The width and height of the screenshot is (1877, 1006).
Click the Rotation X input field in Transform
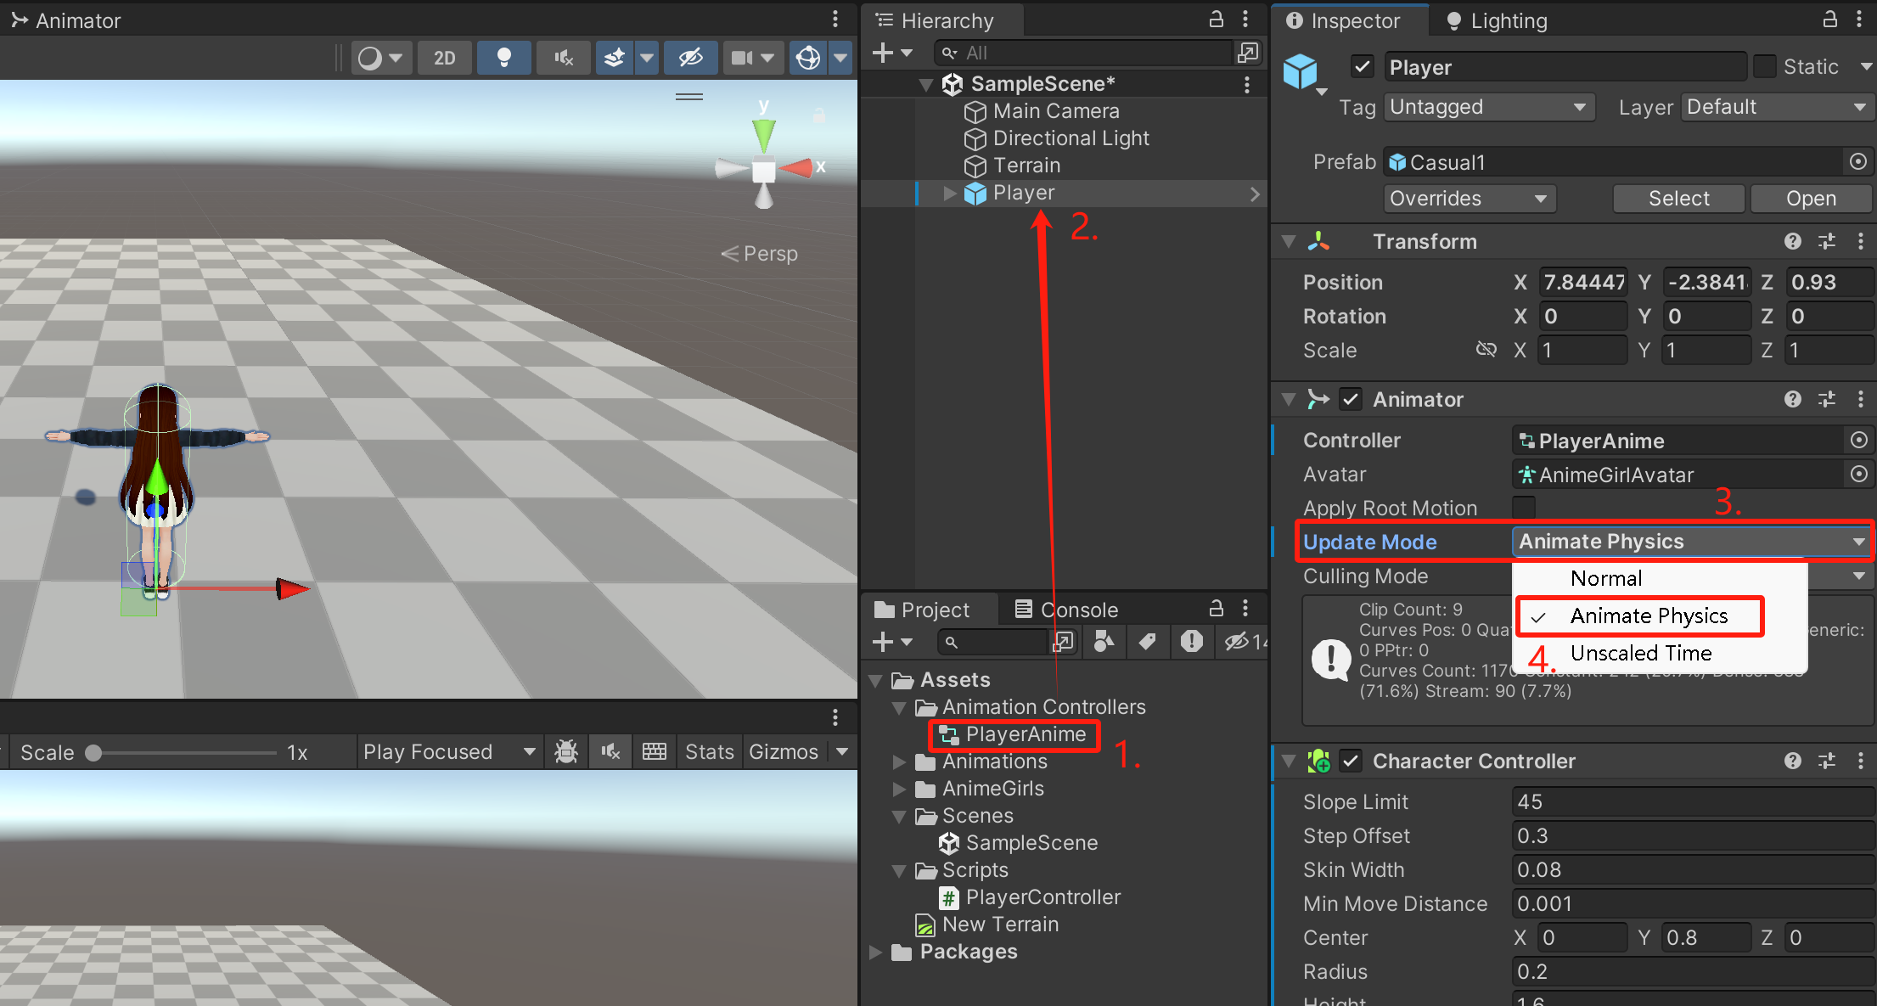click(x=1582, y=316)
